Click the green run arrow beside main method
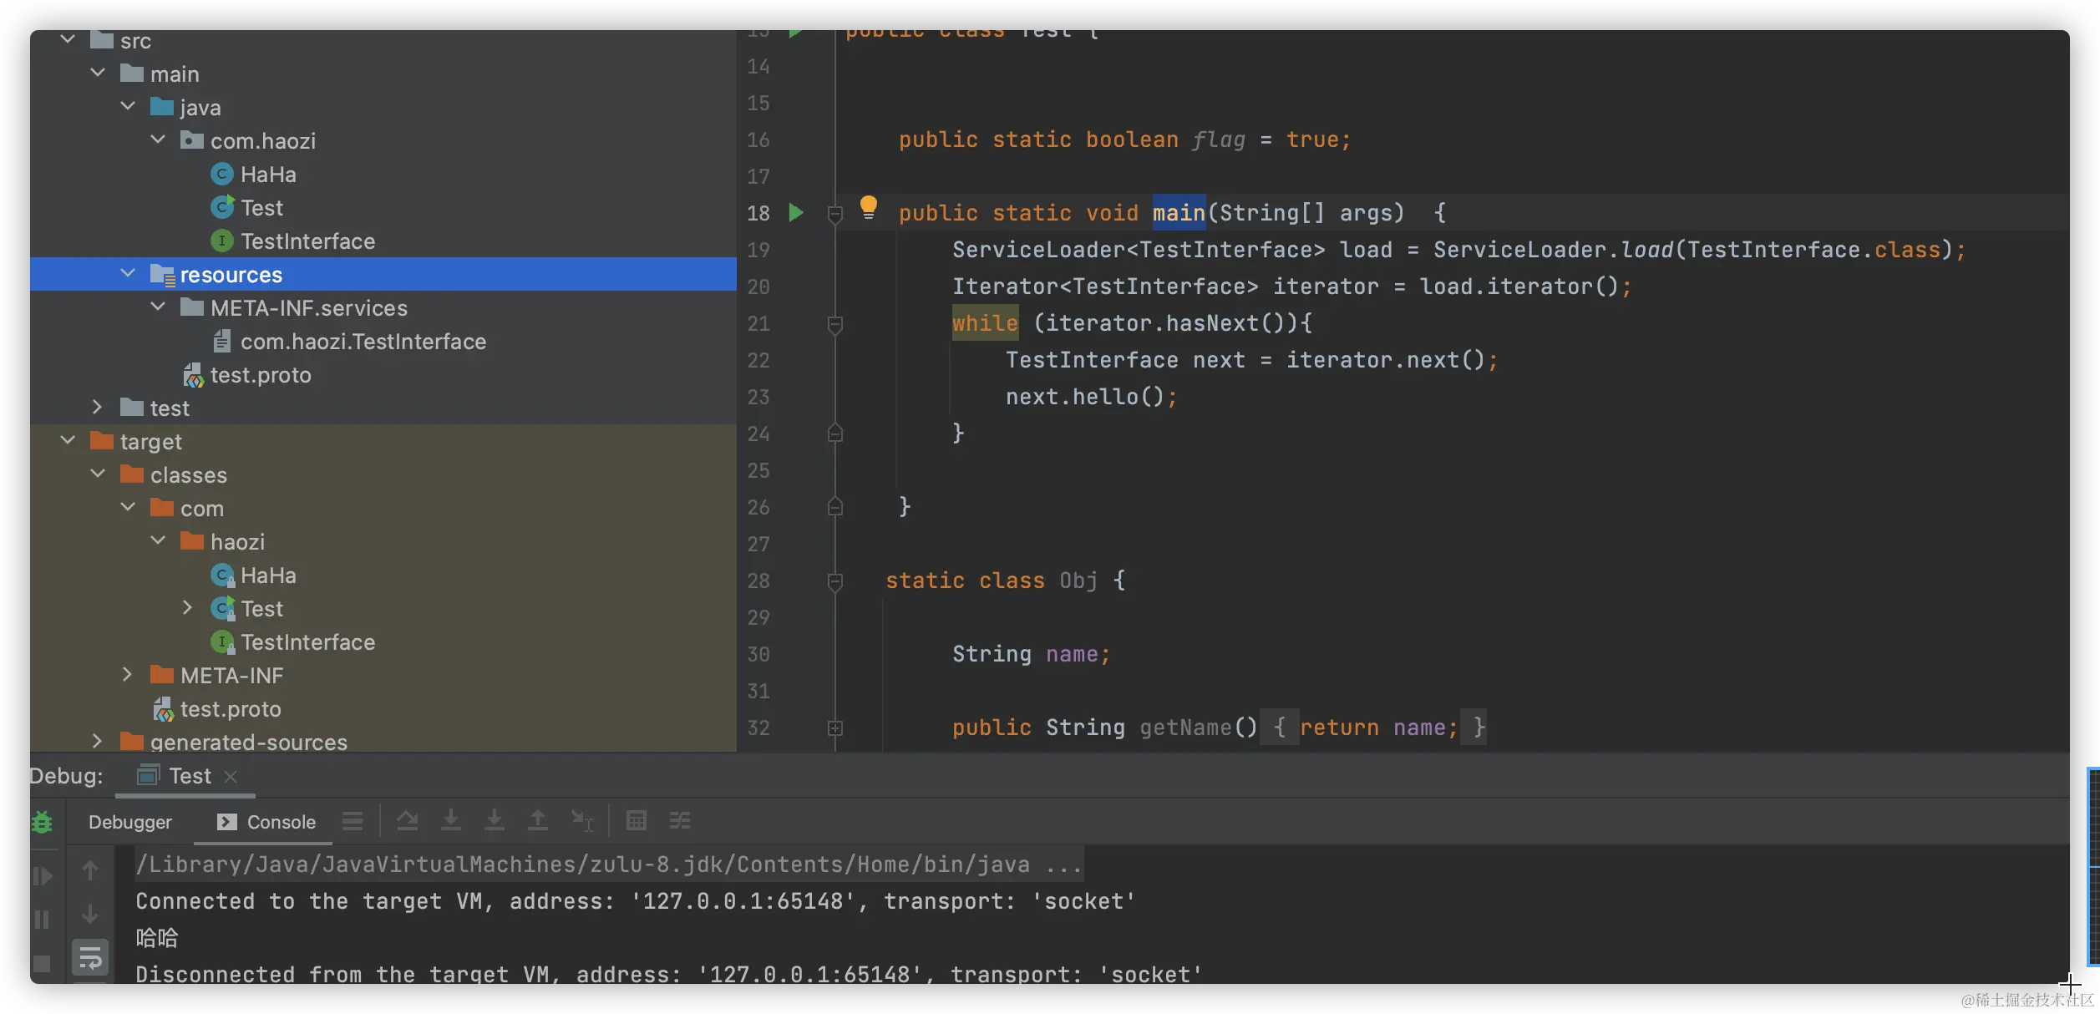This screenshot has width=2100, height=1014. 796,213
